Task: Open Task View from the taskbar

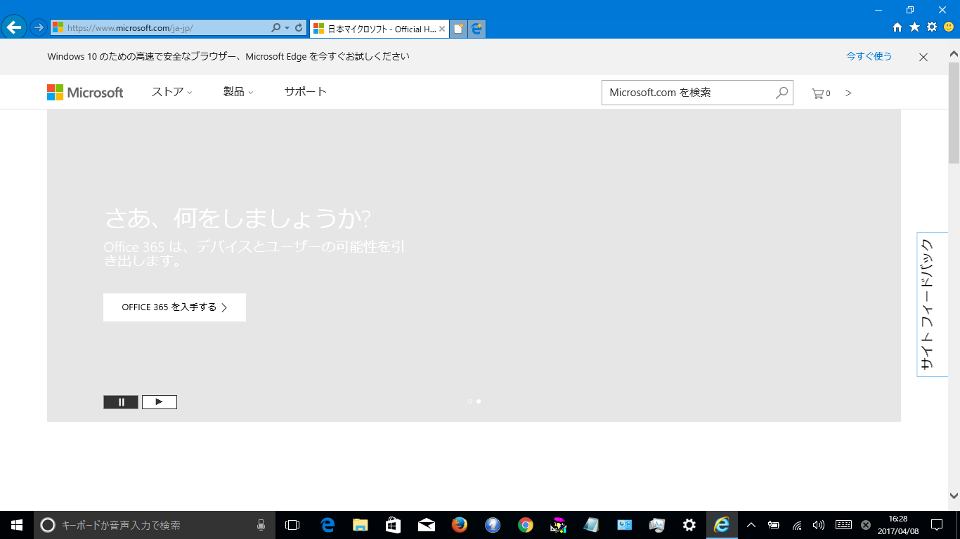Action: tap(292, 525)
